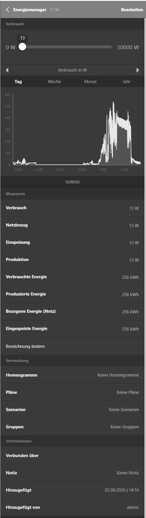Edit the Notiz entry

point(72,473)
